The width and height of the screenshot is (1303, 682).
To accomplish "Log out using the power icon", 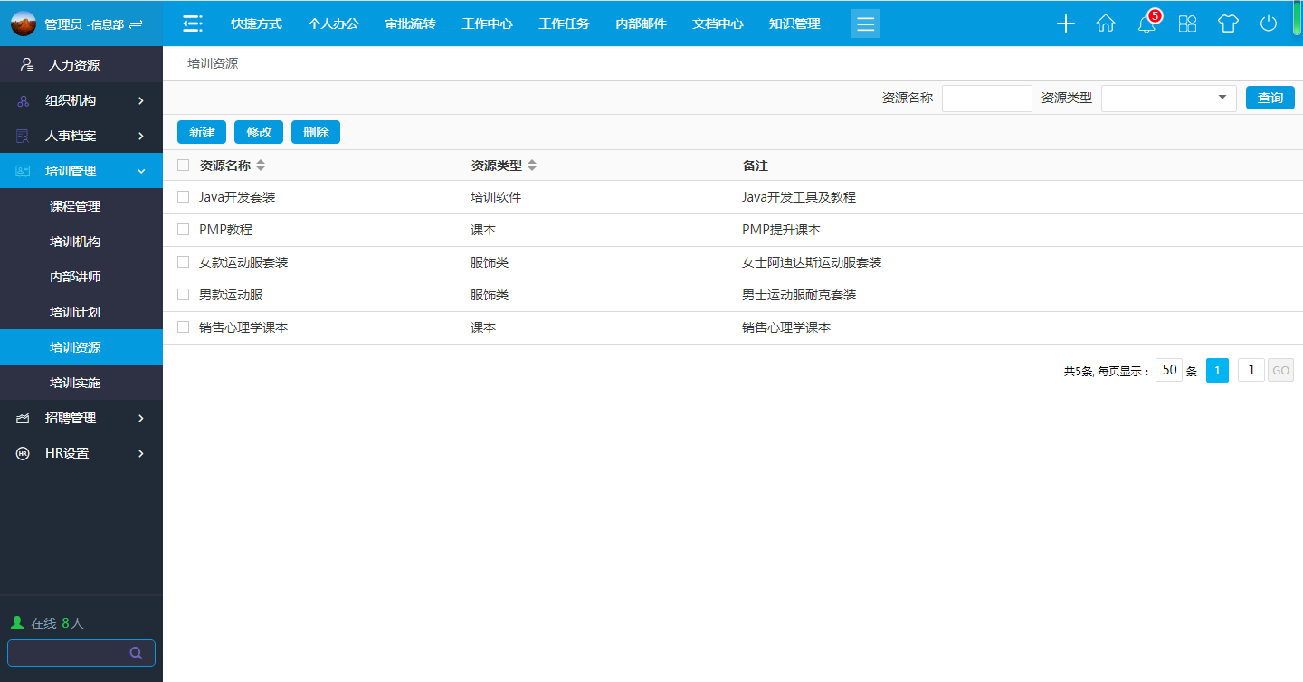I will click(x=1269, y=24).
